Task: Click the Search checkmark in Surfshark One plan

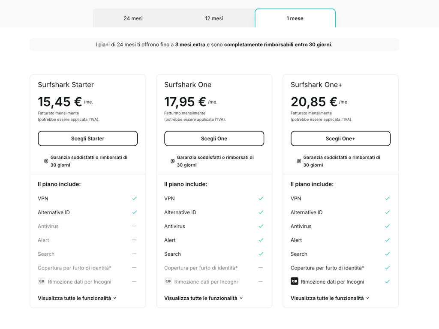Action: 261,254
